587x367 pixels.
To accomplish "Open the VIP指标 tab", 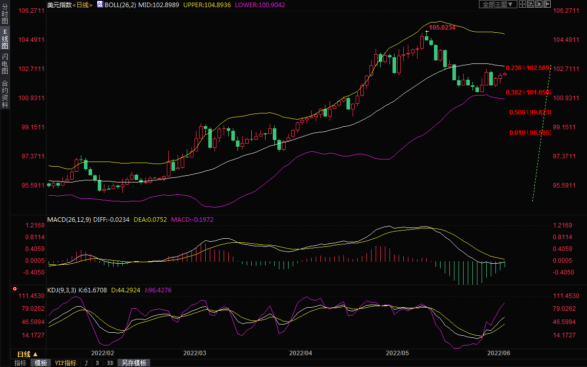I will tap(66, 363).
